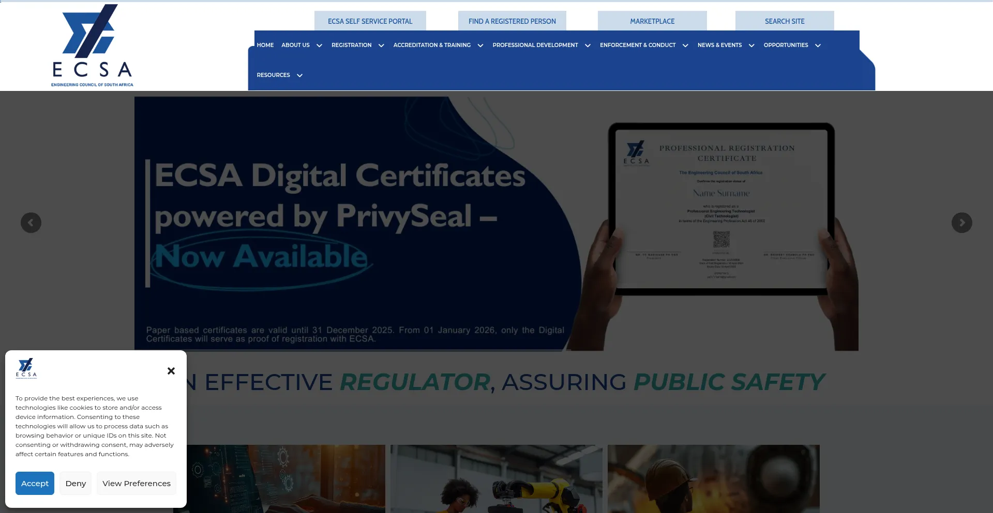Click the ECSA logo in the header
Screen dimensions: 993x513
coord(92,45)
